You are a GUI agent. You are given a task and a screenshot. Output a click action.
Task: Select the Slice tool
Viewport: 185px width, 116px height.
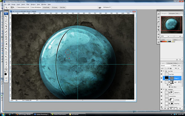6,29
